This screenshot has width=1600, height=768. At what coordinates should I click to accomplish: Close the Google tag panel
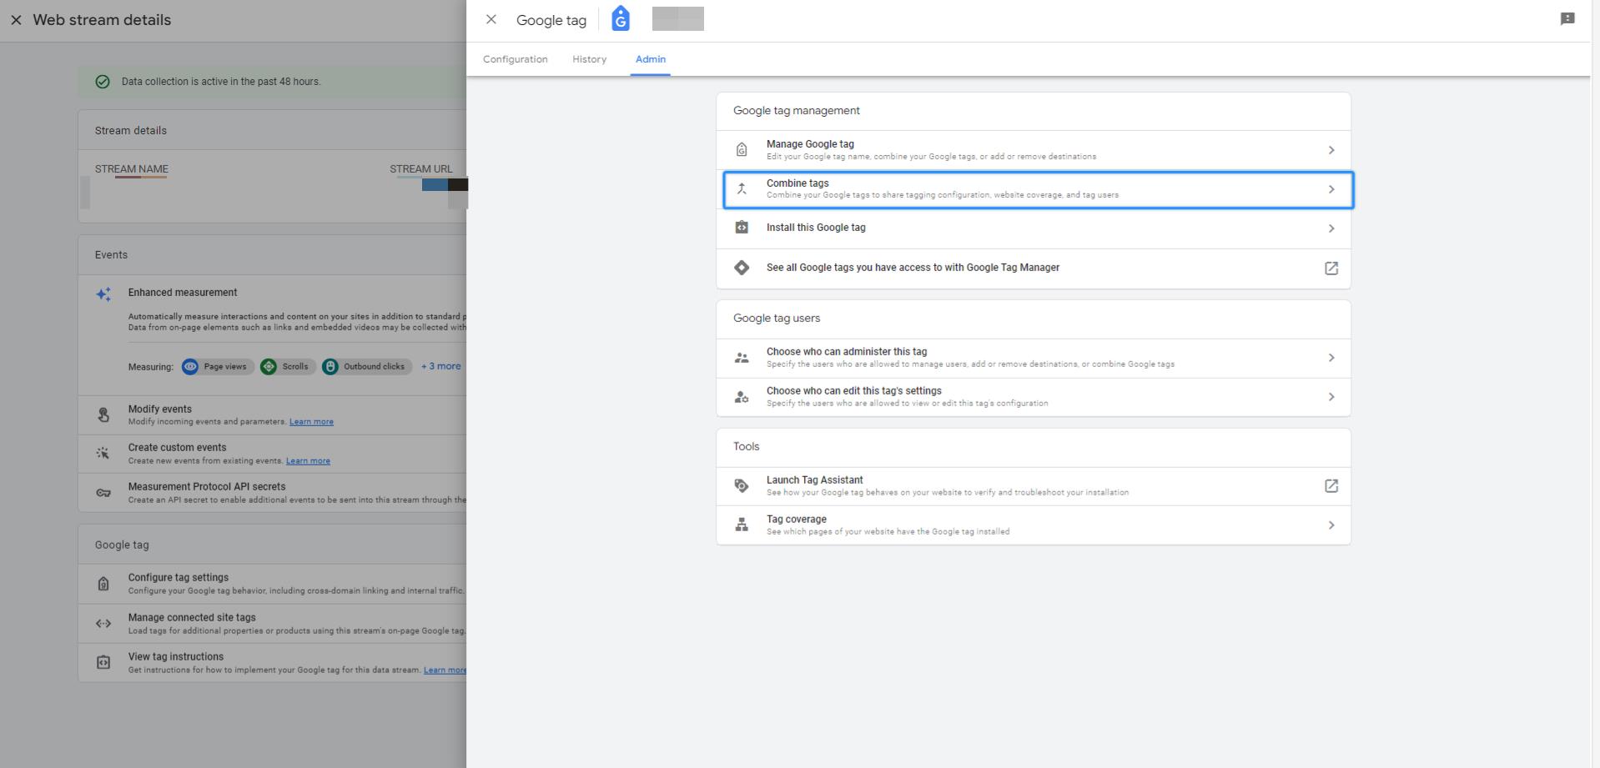pos(491,19)
